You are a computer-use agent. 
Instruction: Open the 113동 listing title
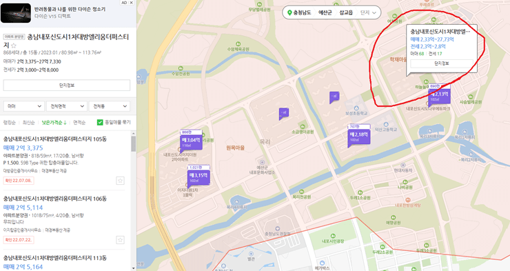55,258
